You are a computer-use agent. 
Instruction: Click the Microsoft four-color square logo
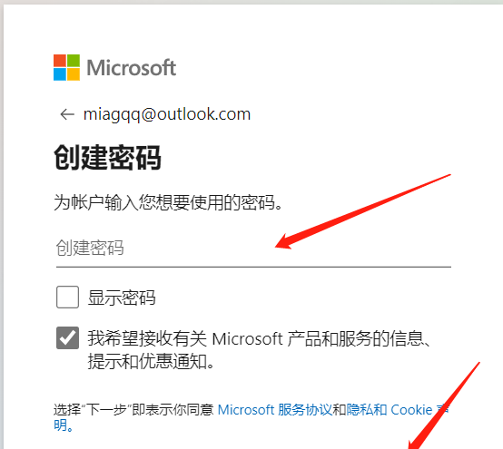tap(66, 67)
